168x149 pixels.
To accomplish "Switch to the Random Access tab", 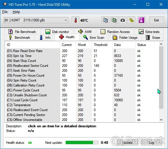I will (x=115, y=32).
